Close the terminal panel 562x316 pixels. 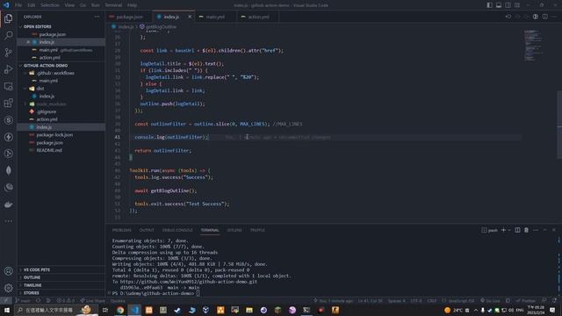(x=554, y=230)
